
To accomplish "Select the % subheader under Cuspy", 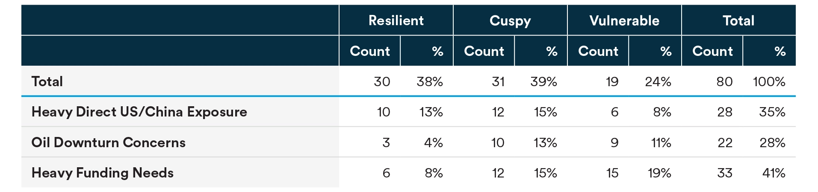I will pyautogui.click(x=552, y=51).
